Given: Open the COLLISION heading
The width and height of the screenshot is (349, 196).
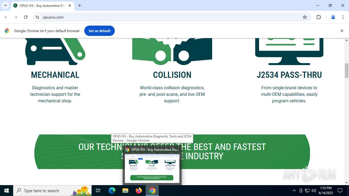Looking at the screenshot, I should (x=172, y=75).
